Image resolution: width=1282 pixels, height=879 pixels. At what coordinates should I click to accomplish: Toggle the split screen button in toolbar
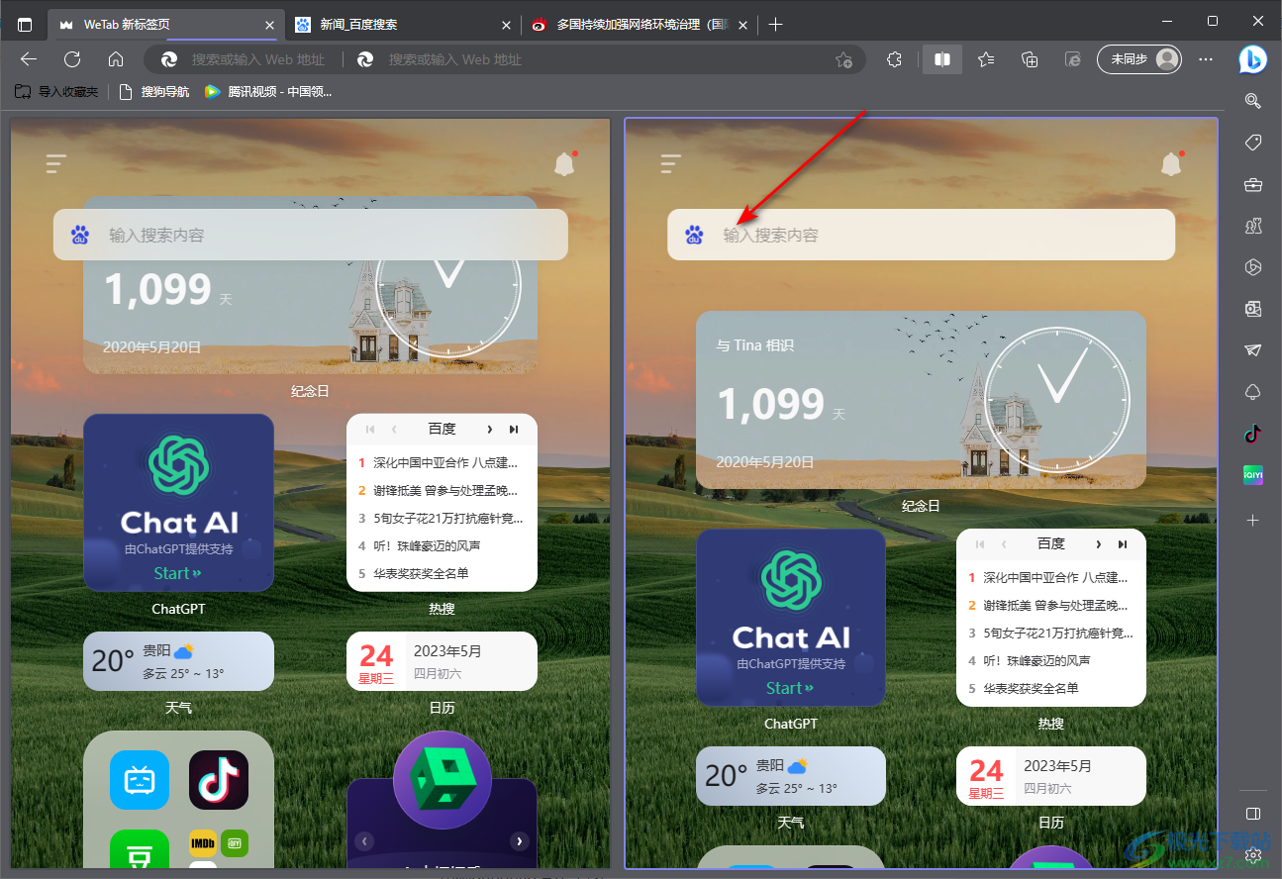tap(942, 59)
